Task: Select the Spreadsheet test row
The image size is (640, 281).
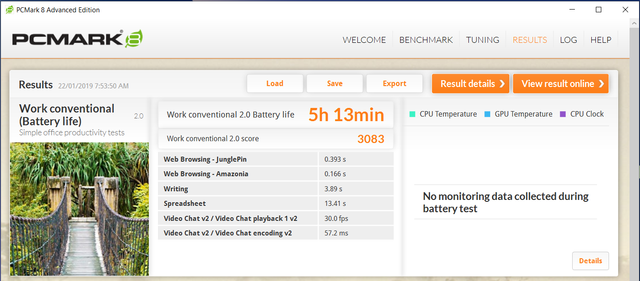Action: [276, 203]
